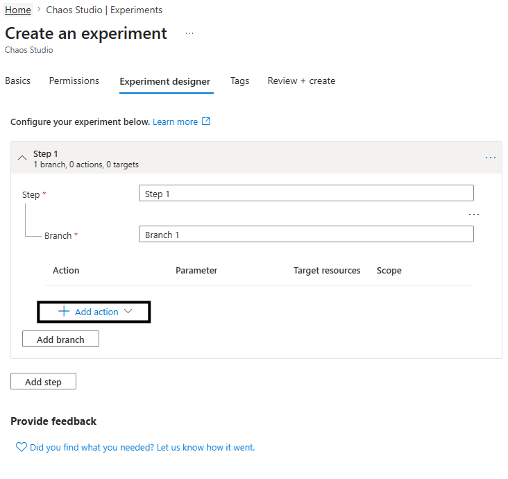This screenshot has height=479, width=508.
Task: Navigate to the Home breadcrumb
Action: (x=18, y=10)
